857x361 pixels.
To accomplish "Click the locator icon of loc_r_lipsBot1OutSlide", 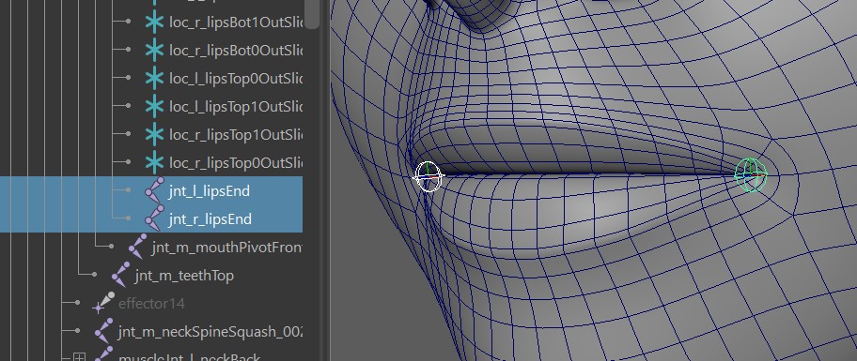I will [x=155, y=22].
